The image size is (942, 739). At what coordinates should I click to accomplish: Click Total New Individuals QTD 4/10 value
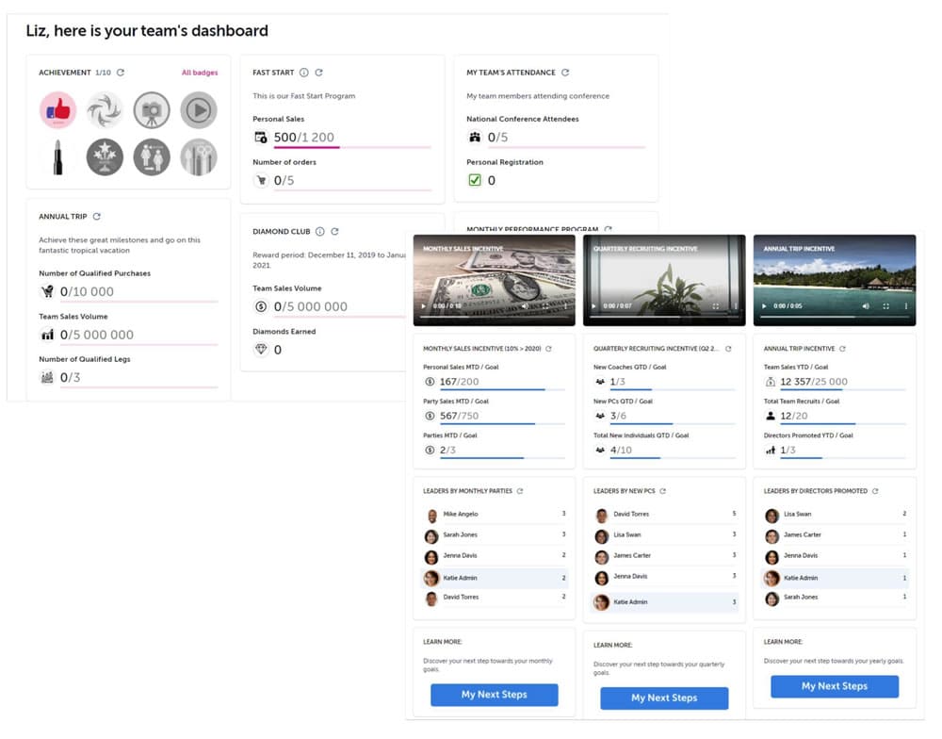[x=621, y=450]
